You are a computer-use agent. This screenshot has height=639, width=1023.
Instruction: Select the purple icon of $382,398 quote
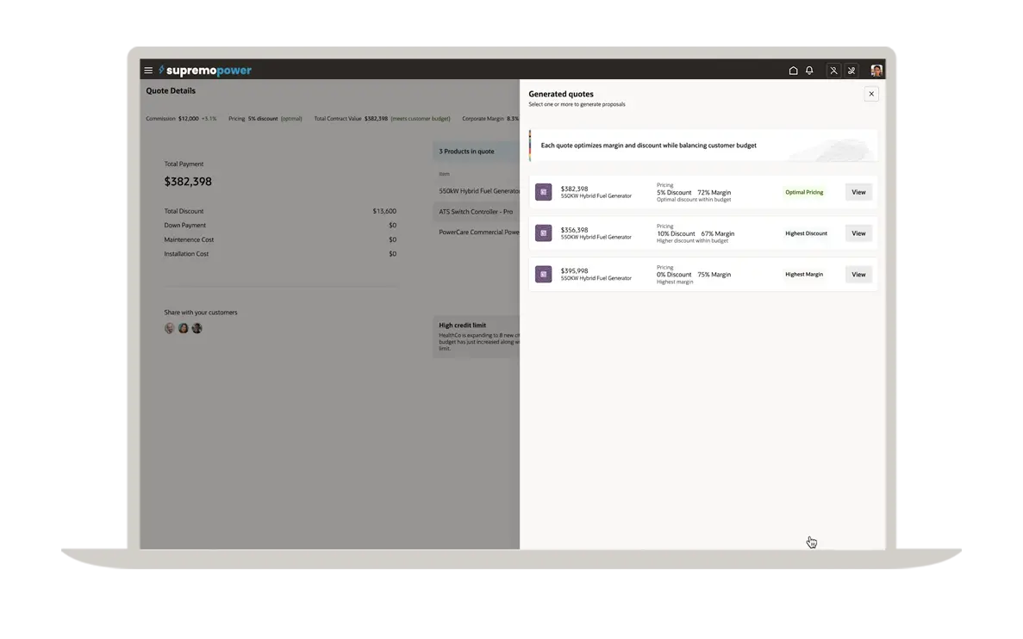coord(543,192)
